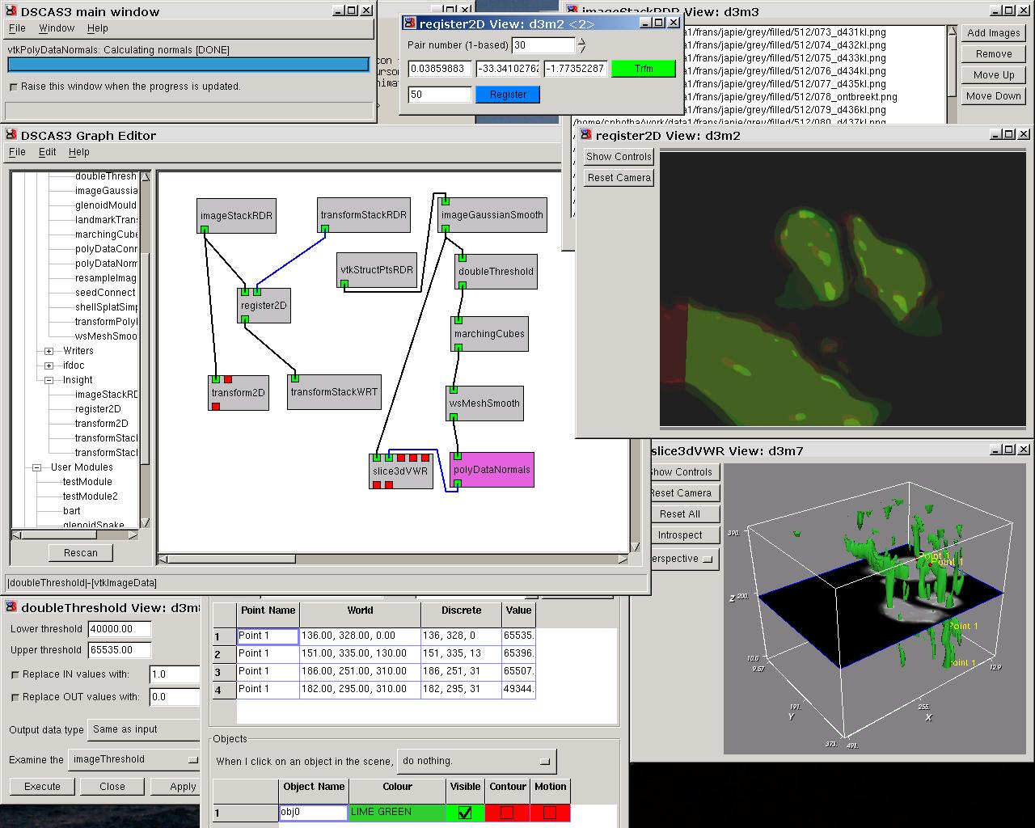Click the LIME GREEN colour cell

pos(396,813)
